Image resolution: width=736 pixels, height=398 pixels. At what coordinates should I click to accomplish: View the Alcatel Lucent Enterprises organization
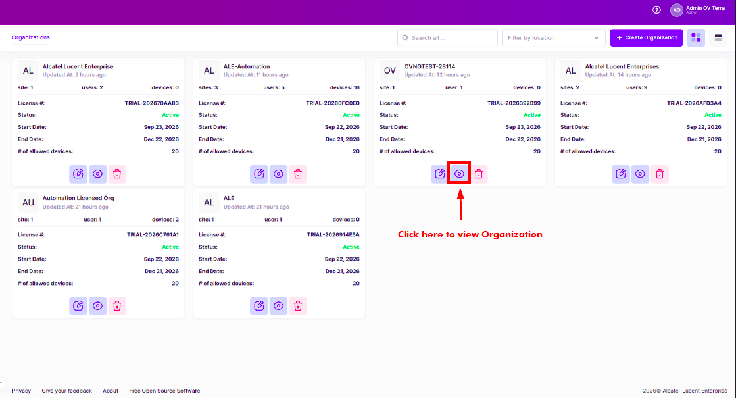click(x=640, y=174)
